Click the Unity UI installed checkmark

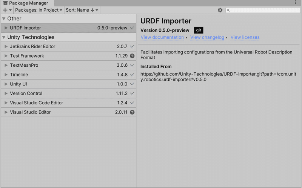click(x=132, y=84)
